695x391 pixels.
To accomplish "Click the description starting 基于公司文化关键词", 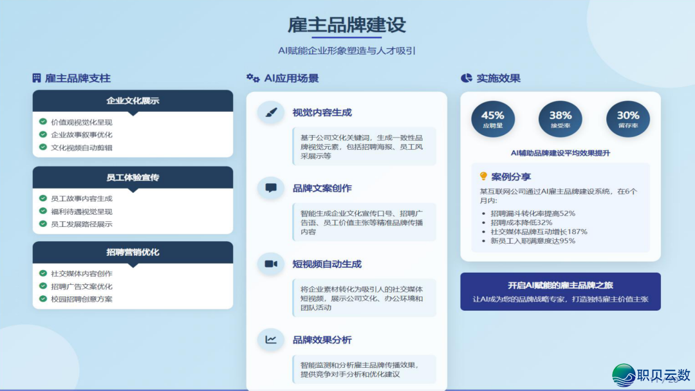I will pos(364,147).
